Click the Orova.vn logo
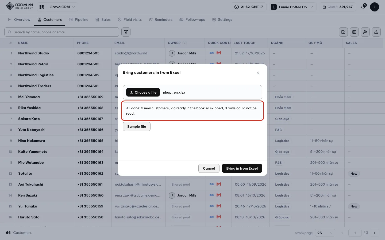 (19, 6)
